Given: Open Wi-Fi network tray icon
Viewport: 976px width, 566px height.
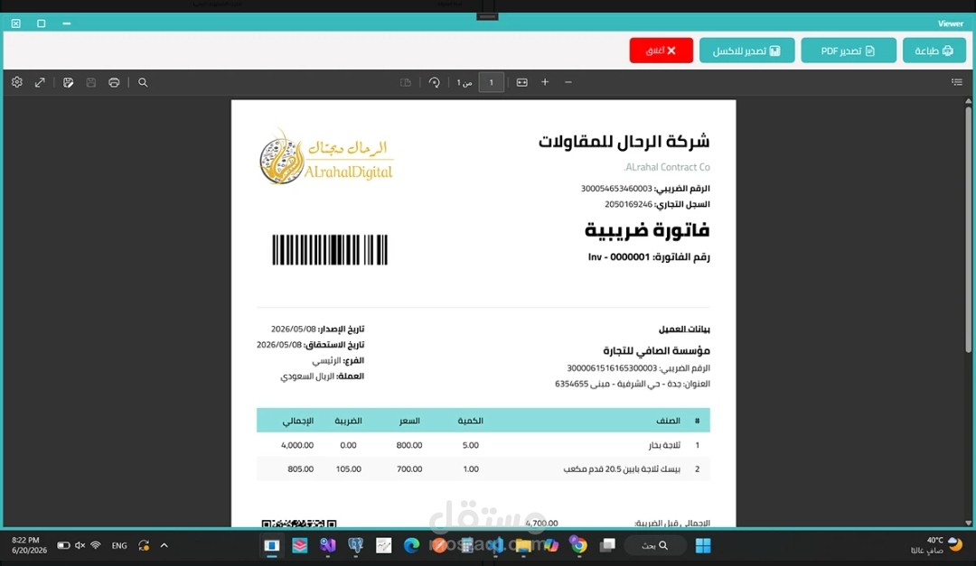Looking at the screenshot, I should point(96,545).
